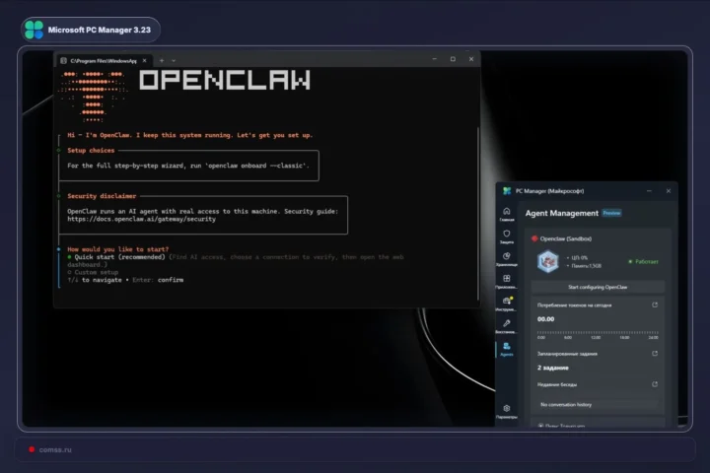The image size is (710, 473).
Task: Click the token usage timeline chart
Action: pos(598,334)
